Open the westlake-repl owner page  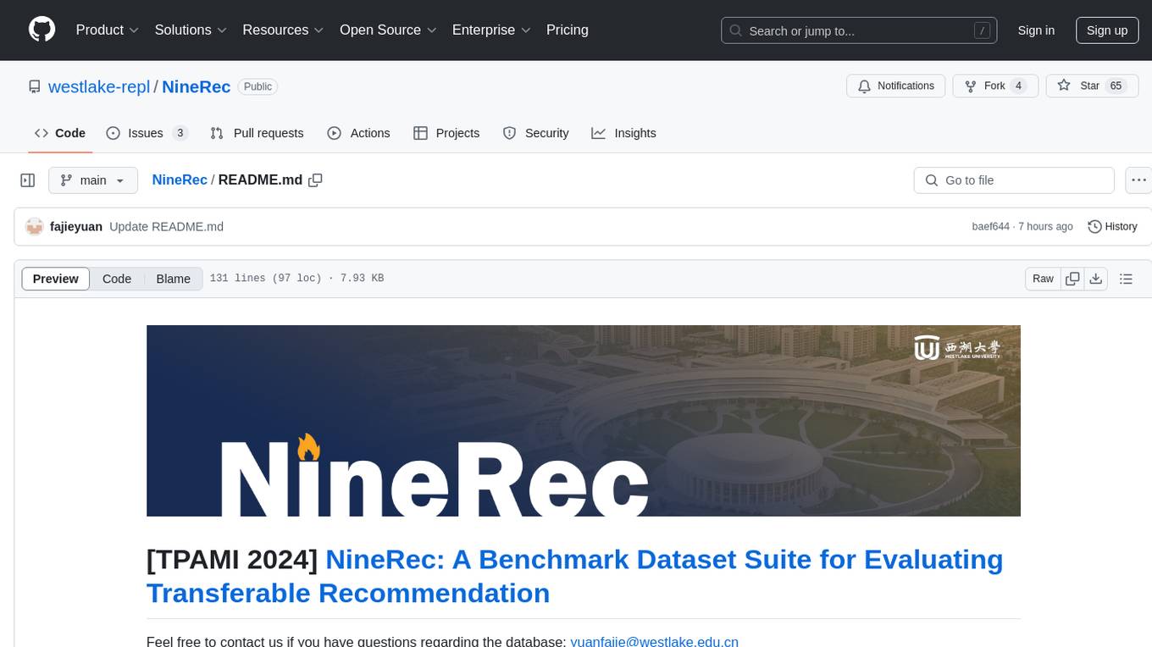tap(99, 86)
